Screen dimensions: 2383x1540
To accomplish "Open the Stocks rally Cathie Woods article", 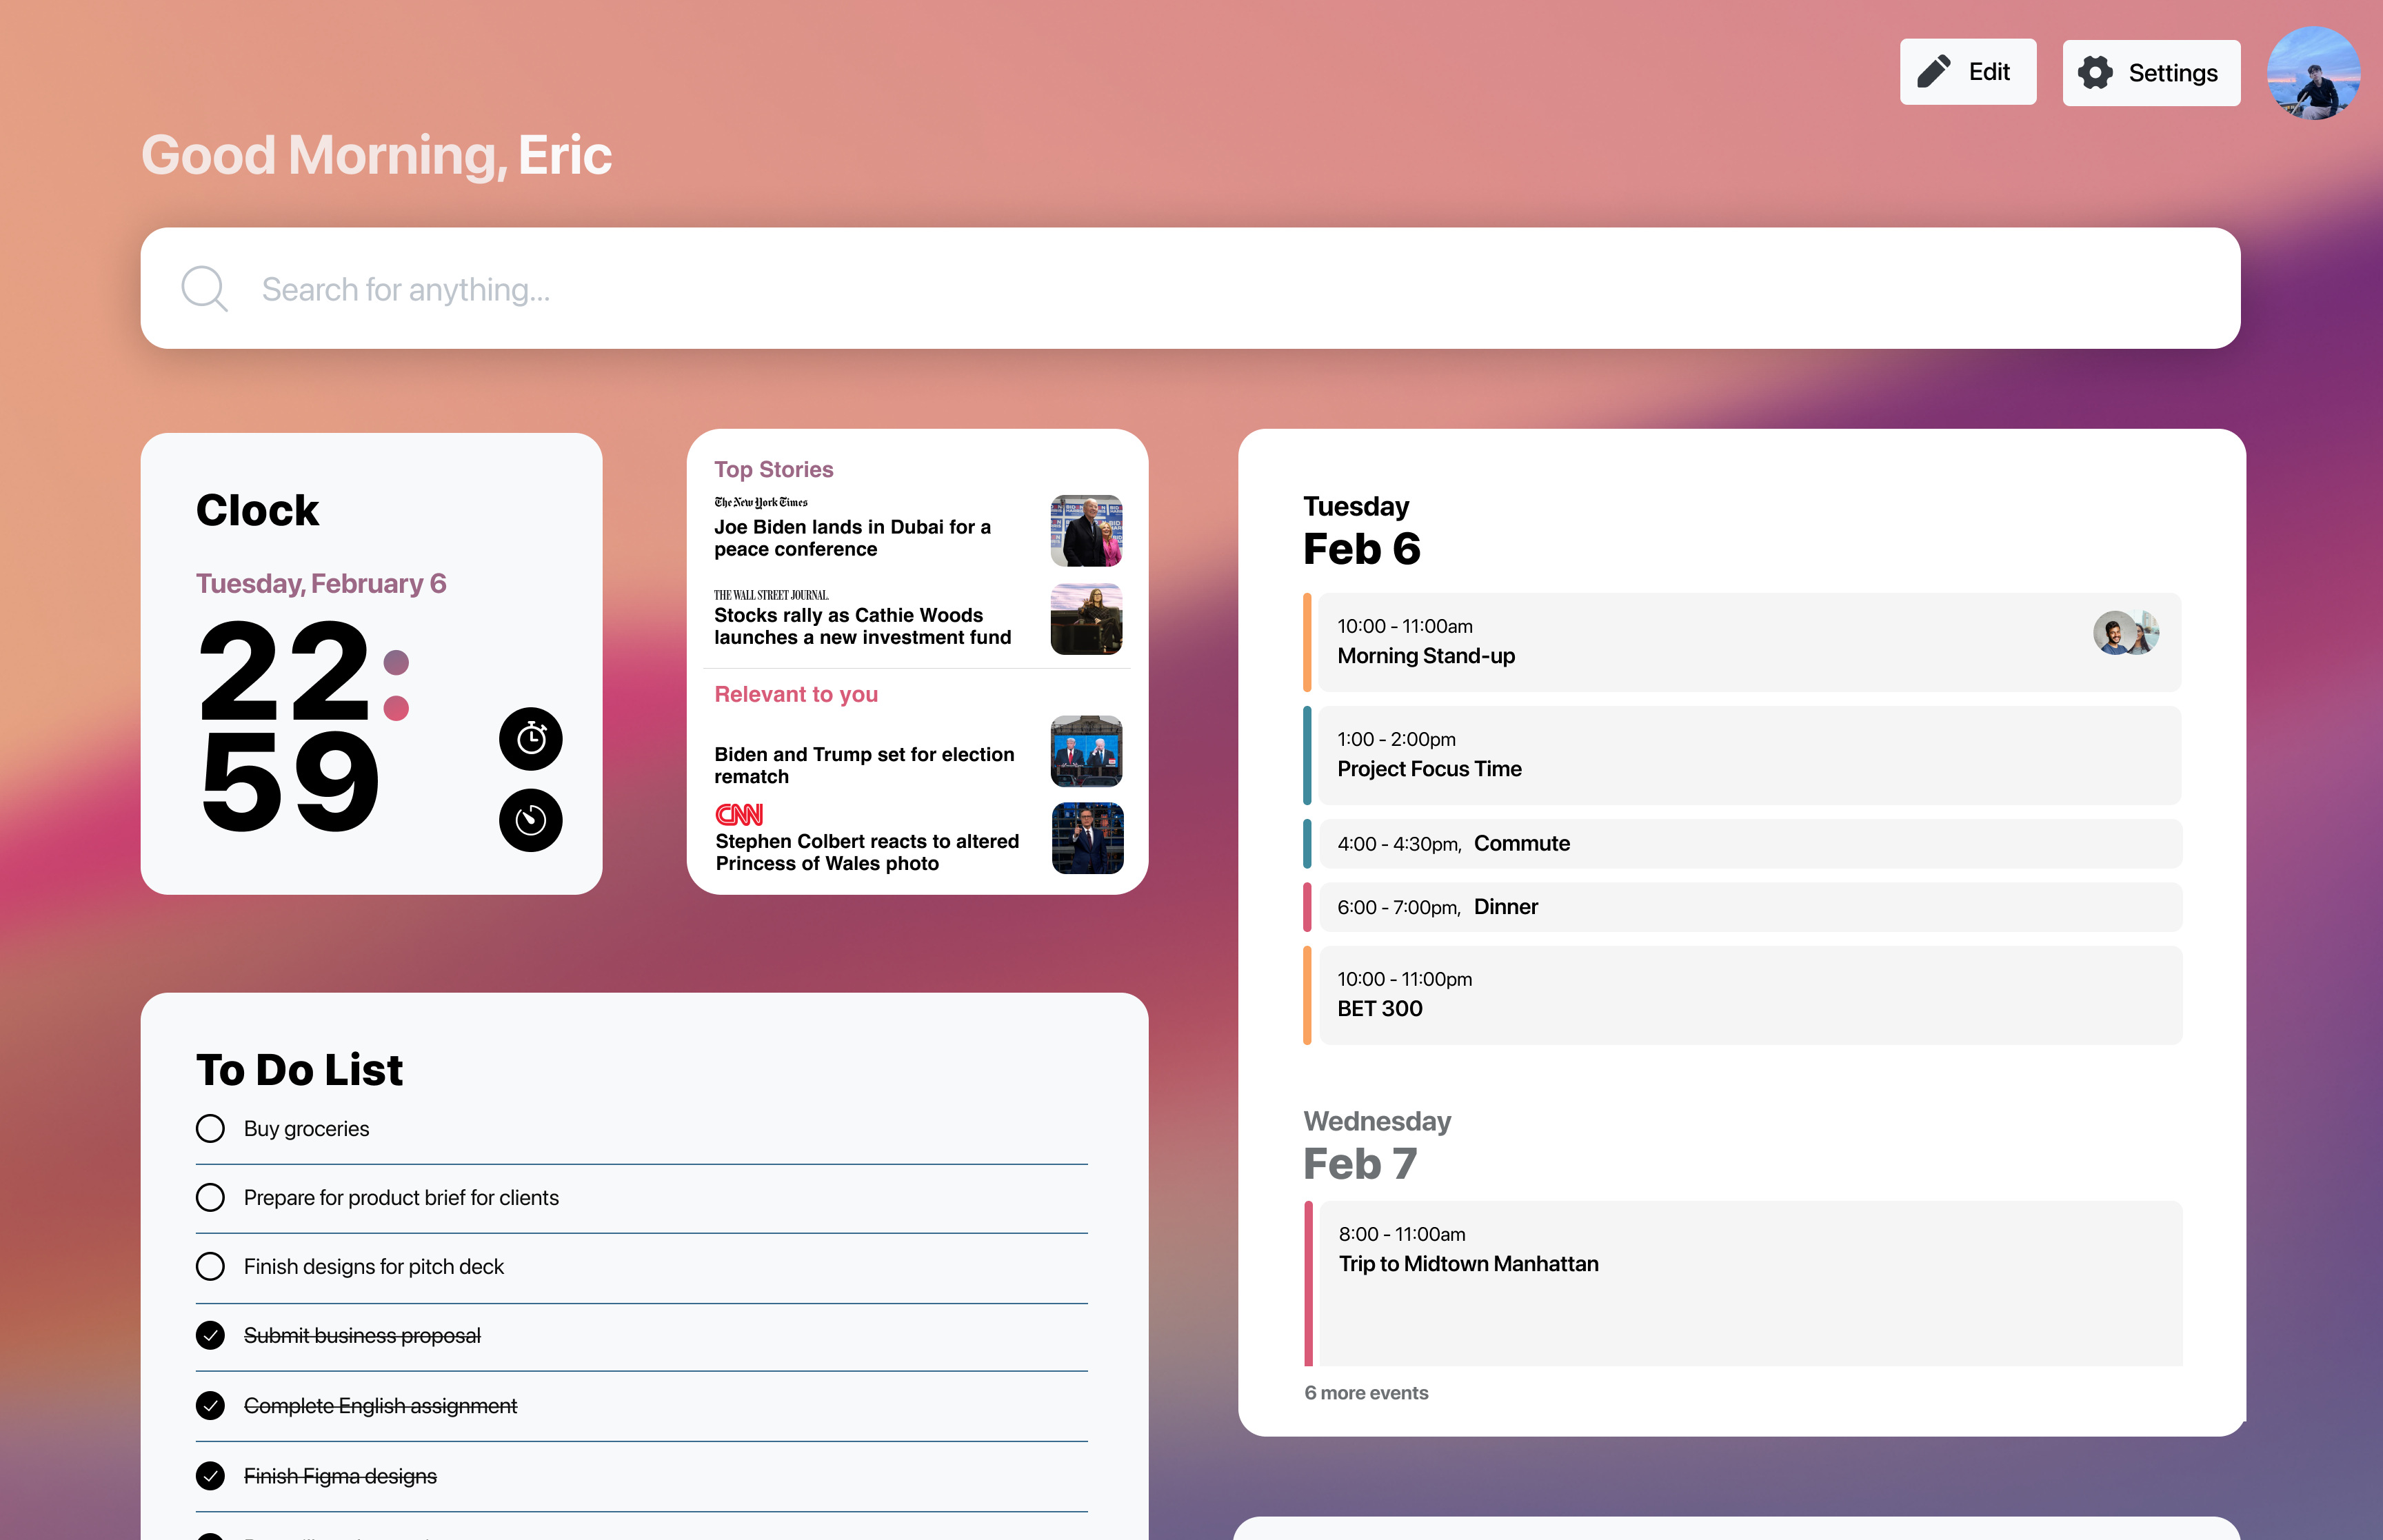I will 862,626.
